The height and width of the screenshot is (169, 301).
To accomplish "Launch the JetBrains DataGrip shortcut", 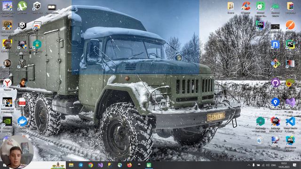I will tap(260, 25).
